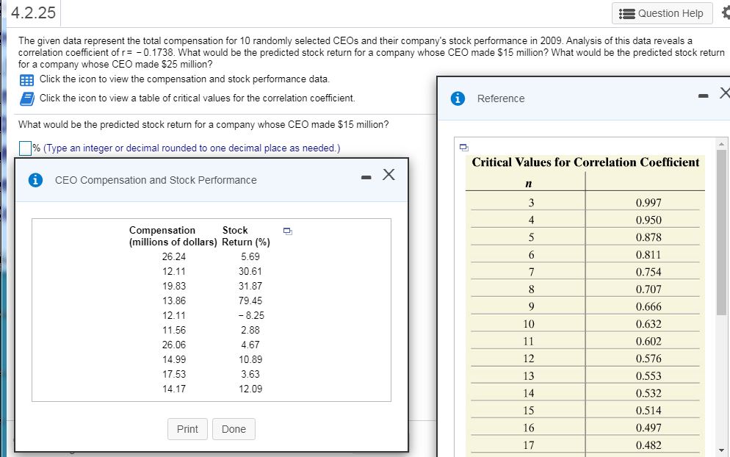Open the critical values book icon
This screenshot has width=730, height=457.
(26, 98)
